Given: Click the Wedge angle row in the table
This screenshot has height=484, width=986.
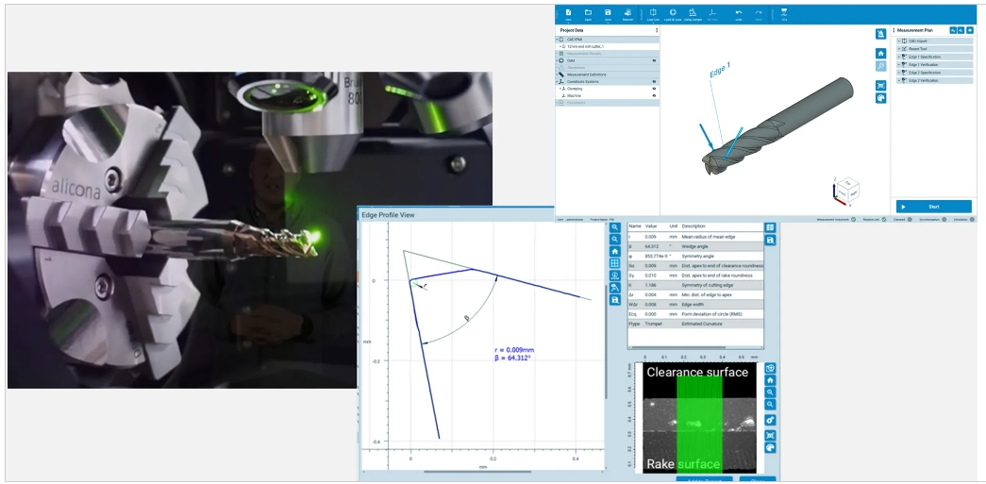Looking at the screenshot, I should pyautogui.click(x=695, y=246).
